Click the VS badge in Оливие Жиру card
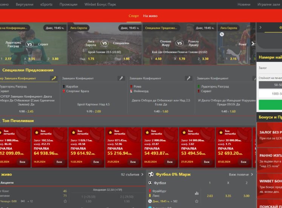Viewport: 282px width, 208px height. coord(180,43)
